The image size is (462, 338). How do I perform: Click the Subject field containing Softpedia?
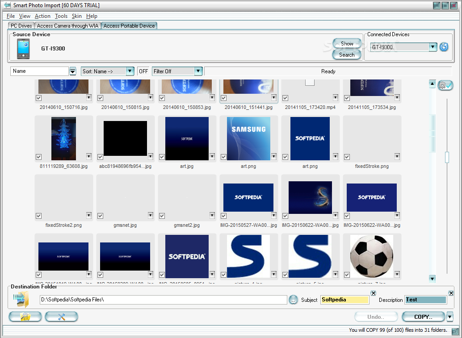pyautogui.click(x=344, y=300)
